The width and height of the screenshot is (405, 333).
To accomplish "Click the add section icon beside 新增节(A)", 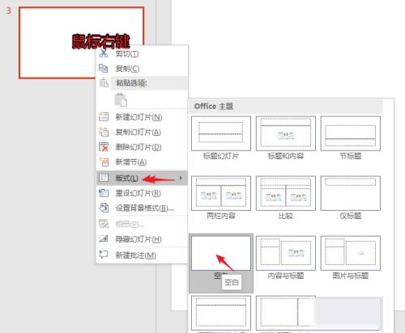I will 104,162.
